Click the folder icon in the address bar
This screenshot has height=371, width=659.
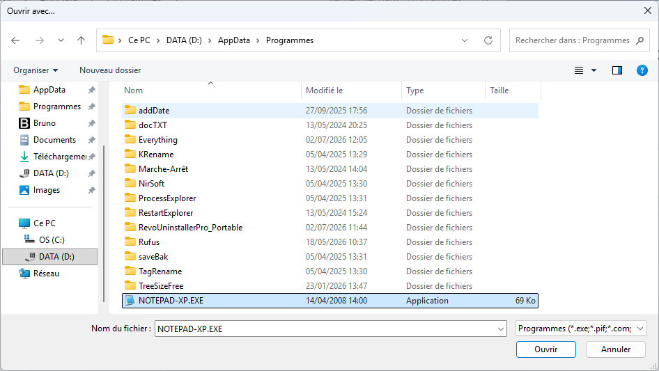[x=108, y=40]
